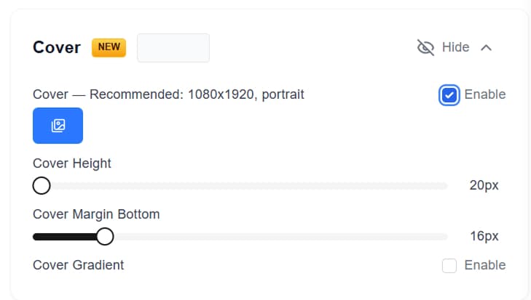Click the Cover Height slider handle

pos(42,186)
